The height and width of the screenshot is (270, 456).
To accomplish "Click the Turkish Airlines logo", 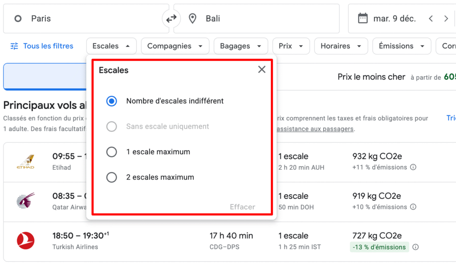I will (25, 241).
